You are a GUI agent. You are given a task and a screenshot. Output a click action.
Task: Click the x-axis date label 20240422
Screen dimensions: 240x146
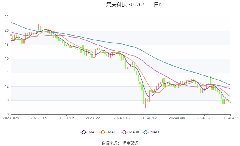pos(230,118)
